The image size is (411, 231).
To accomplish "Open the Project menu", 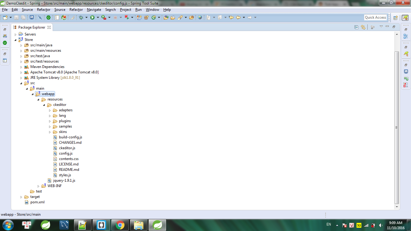I will point(125,10).
